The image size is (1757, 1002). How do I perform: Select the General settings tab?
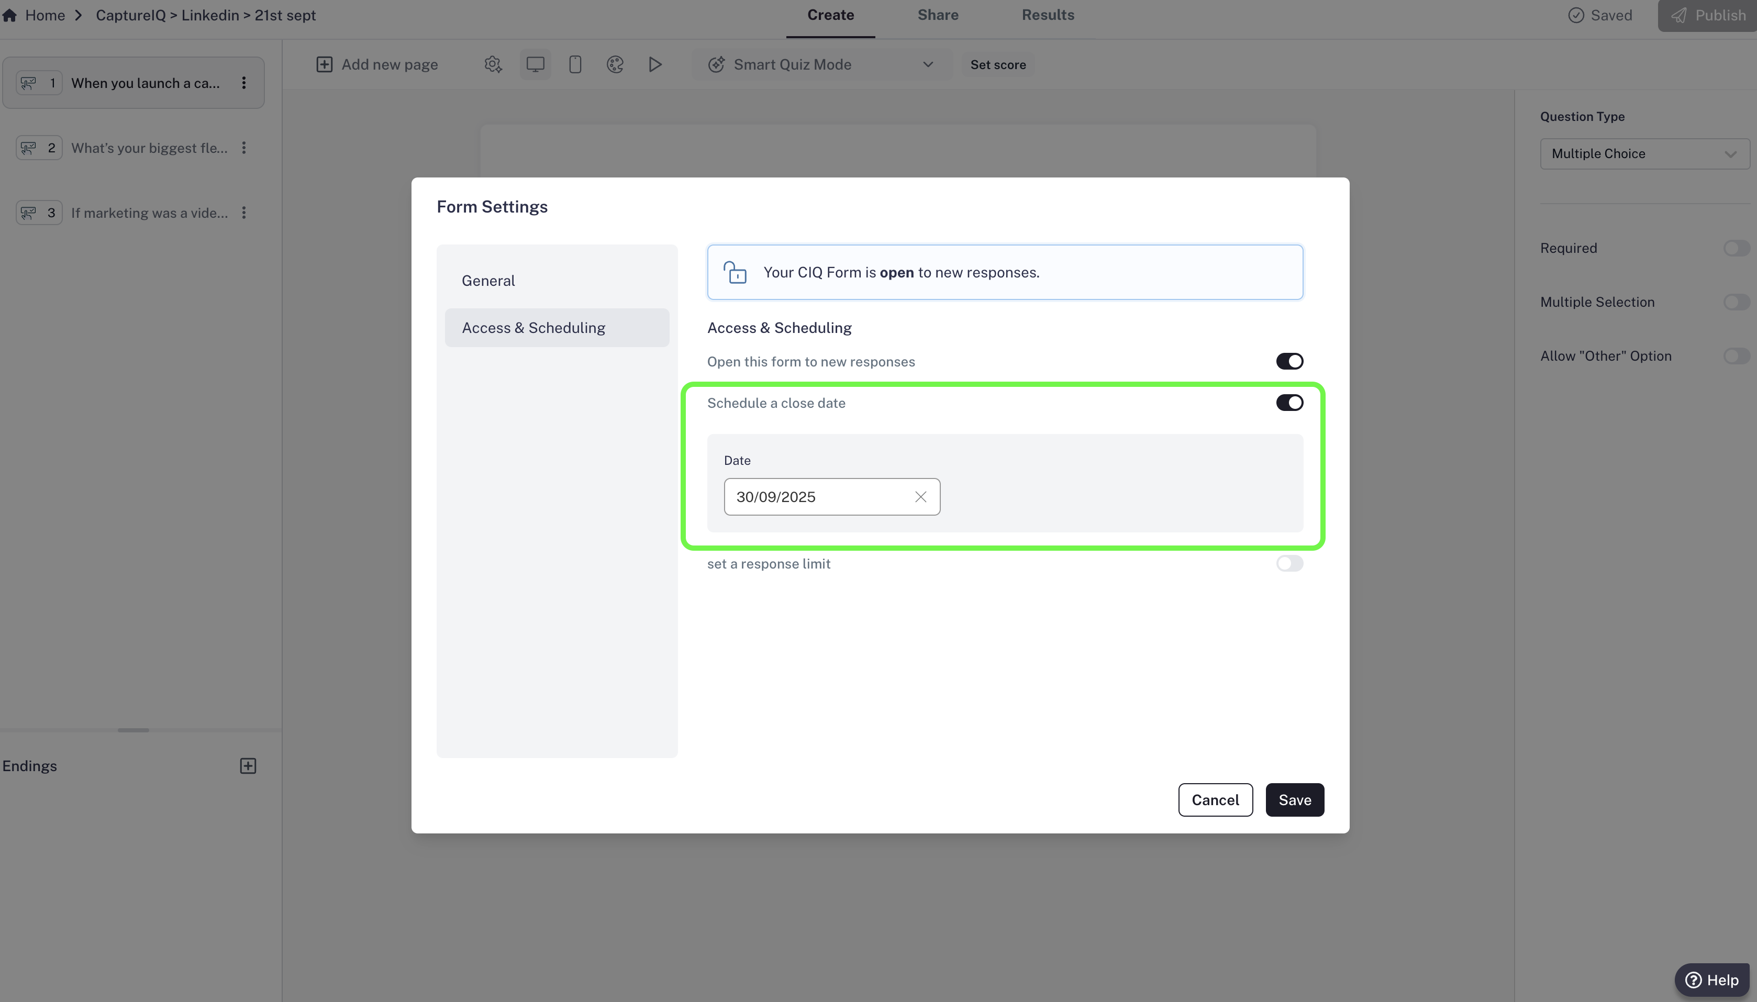(x=488, y=281)
